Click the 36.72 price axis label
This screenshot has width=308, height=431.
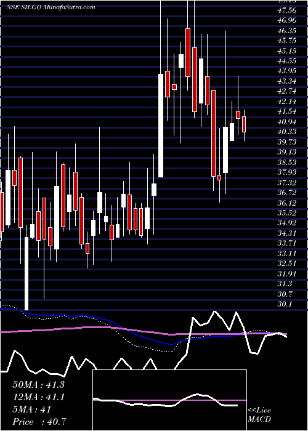coord(287,193)
